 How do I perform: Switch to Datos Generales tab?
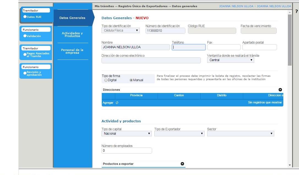point(72,18)
